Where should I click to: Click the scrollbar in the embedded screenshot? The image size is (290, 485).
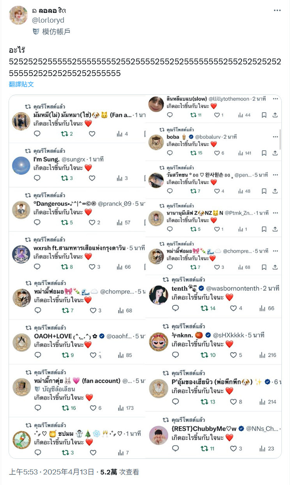point(280,140)
